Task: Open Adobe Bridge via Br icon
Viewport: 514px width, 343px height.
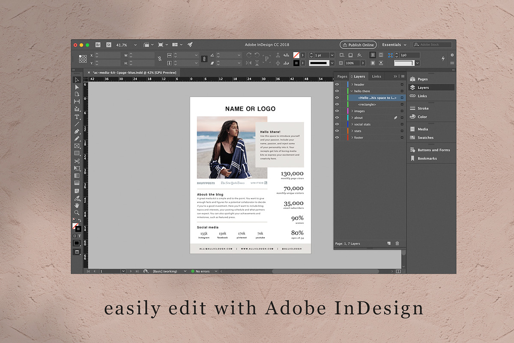Action: (98, 45)
